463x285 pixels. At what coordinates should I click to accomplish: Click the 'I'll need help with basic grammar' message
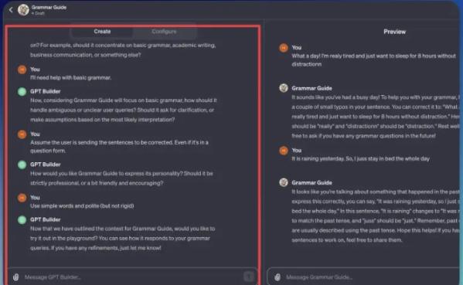[x=70, y=78]
